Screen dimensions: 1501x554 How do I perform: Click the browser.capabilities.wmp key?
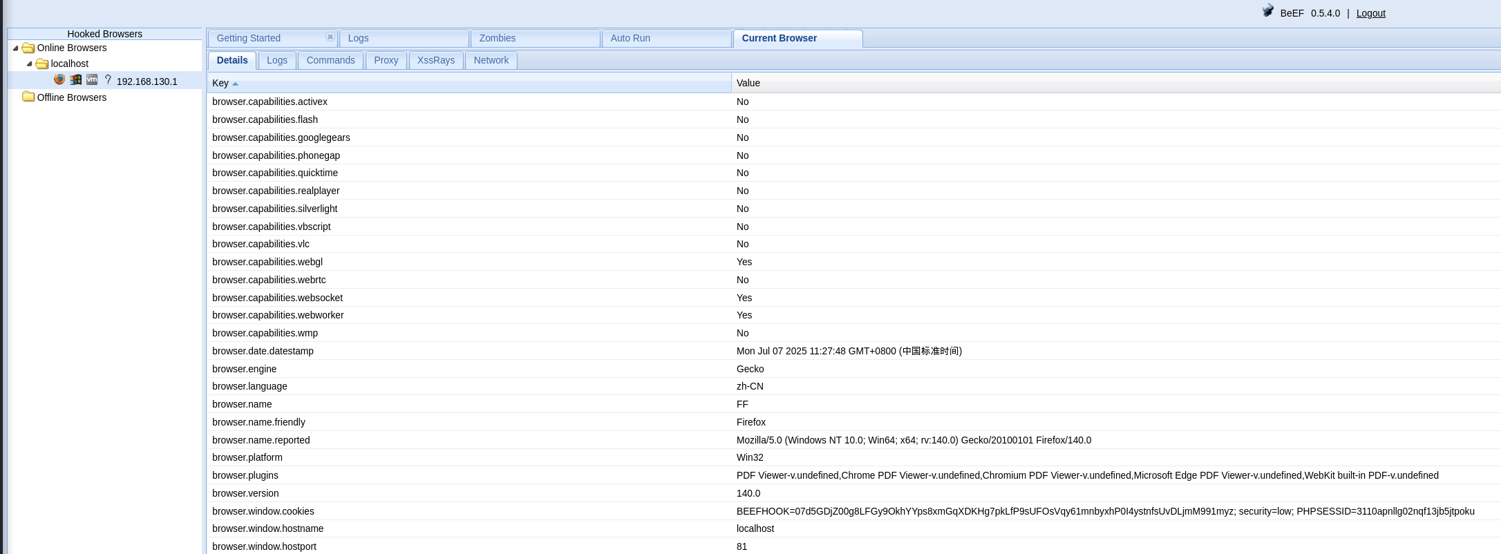click(x=265, y=333)
